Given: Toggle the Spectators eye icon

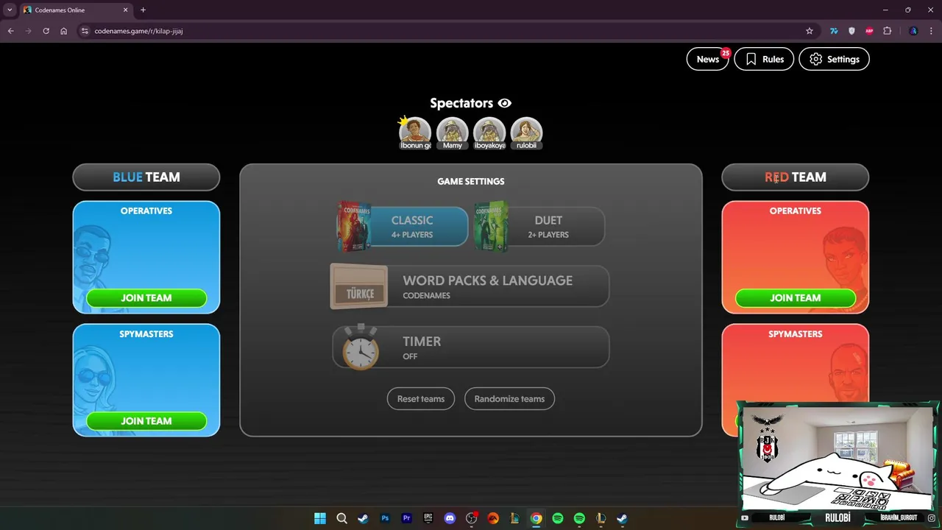Looking at the screenshot, I should click(x=504, y=103).
